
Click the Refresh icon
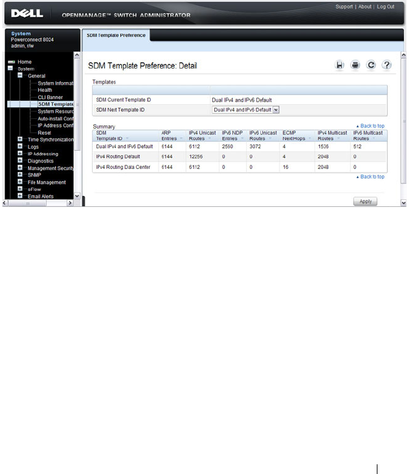[x=371, y=65]
